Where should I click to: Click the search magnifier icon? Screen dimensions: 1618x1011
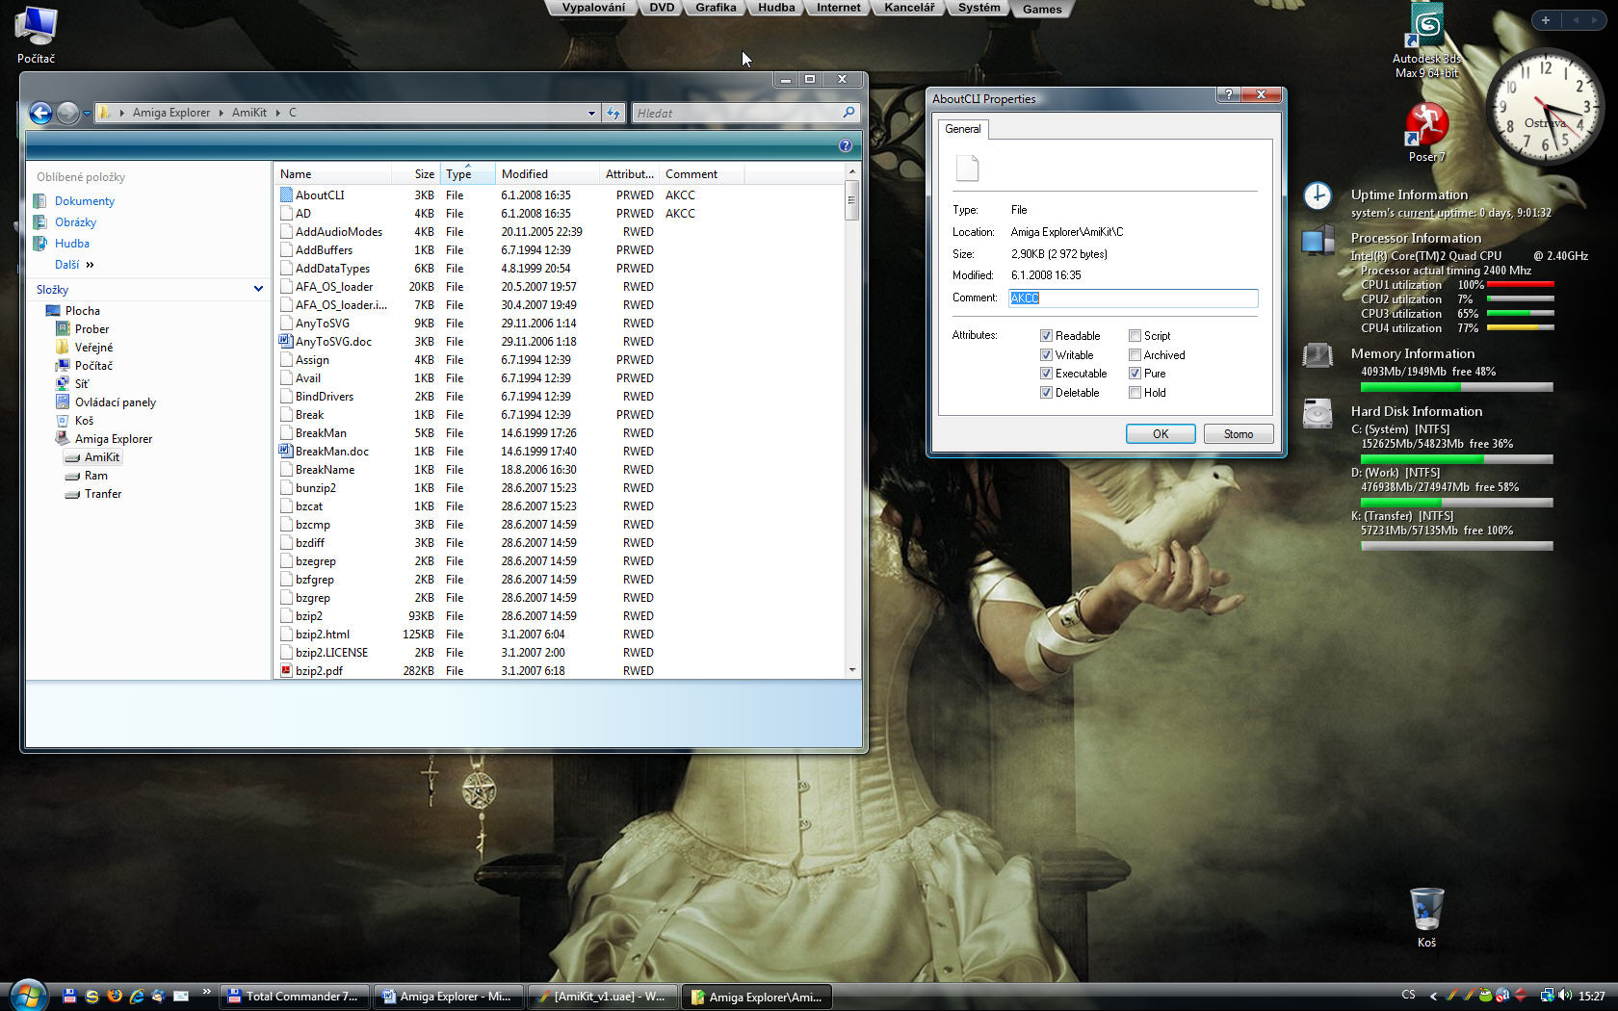click(x=848, y=113)
